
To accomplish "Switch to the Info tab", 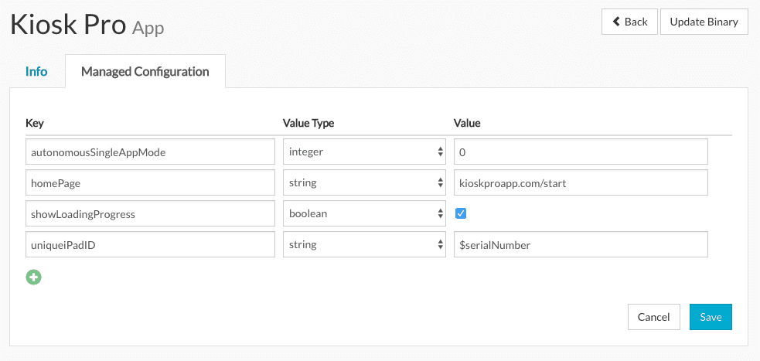I will [x=36, y=72].
